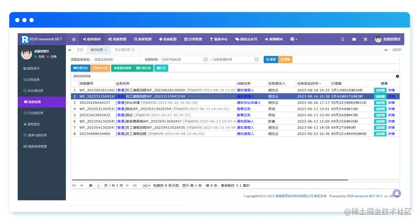Image resolution: width=419 pixels, height=223 pixels.
Task: Open 系统管理 top menu
Action: coord(117,39)
